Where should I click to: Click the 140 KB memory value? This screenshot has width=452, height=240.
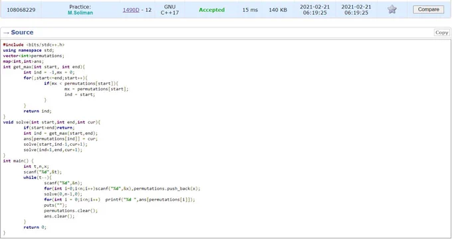tap(278, 10)
